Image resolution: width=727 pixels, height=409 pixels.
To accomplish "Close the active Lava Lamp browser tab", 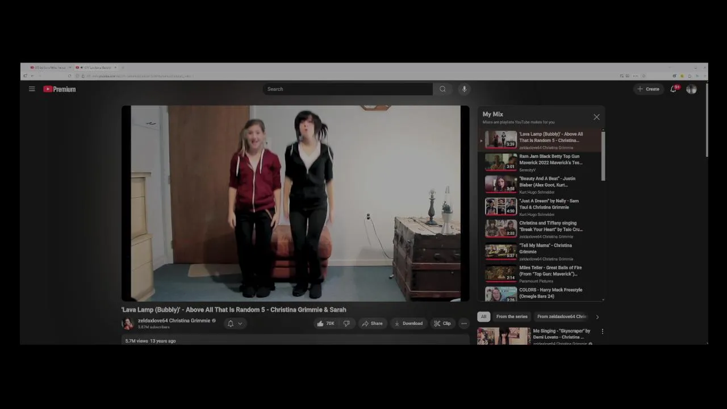I will [115, 68].
